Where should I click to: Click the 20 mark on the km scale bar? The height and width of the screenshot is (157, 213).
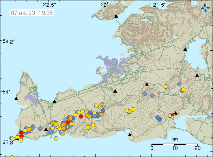coord(197,148)
